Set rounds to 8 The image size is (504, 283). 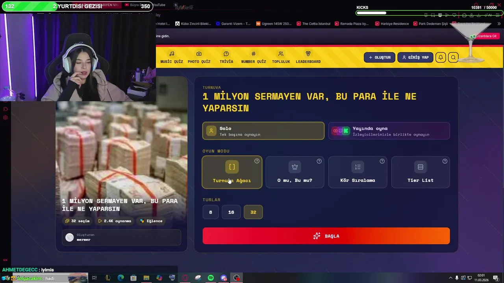click(210, 212)
